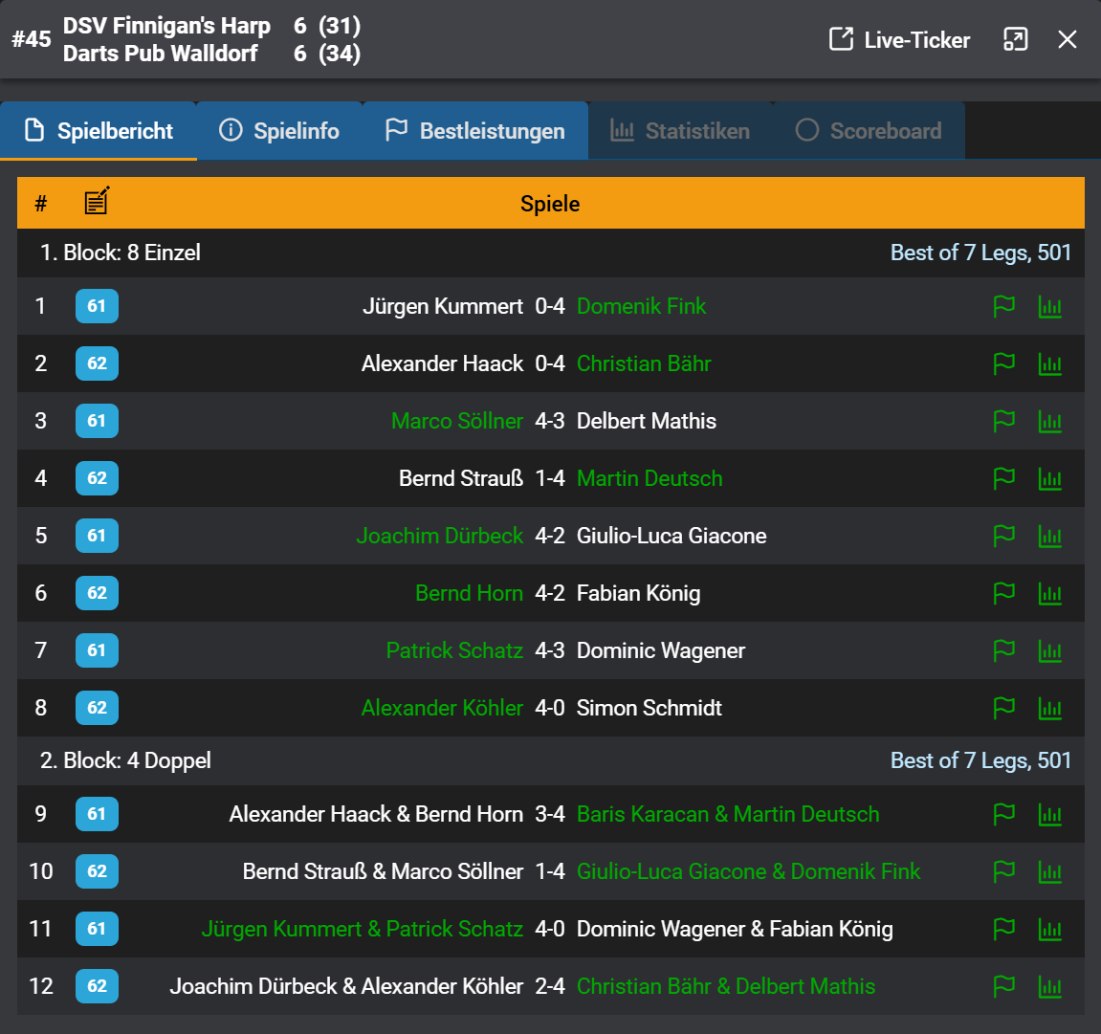Click the notes icon in Spiele header
1101x1034 pixels.
pos(97,202)
